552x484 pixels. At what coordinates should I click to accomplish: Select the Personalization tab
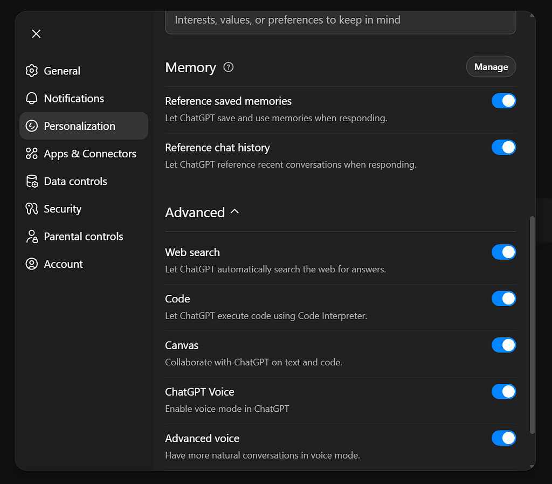pyautogui.click(x=84, y=126)
